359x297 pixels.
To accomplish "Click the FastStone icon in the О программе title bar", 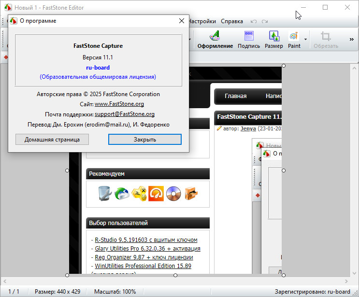I will tap(14, 21).
